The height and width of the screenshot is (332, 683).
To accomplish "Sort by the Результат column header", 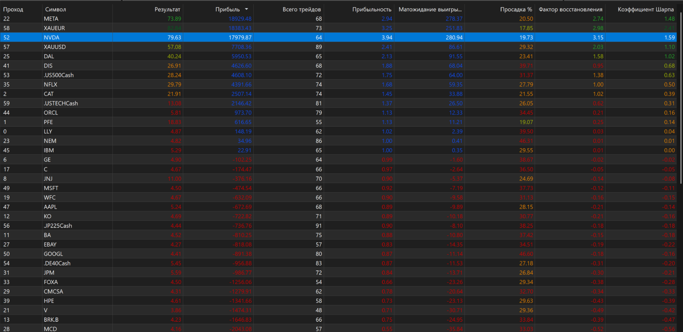I will (167, 9).
